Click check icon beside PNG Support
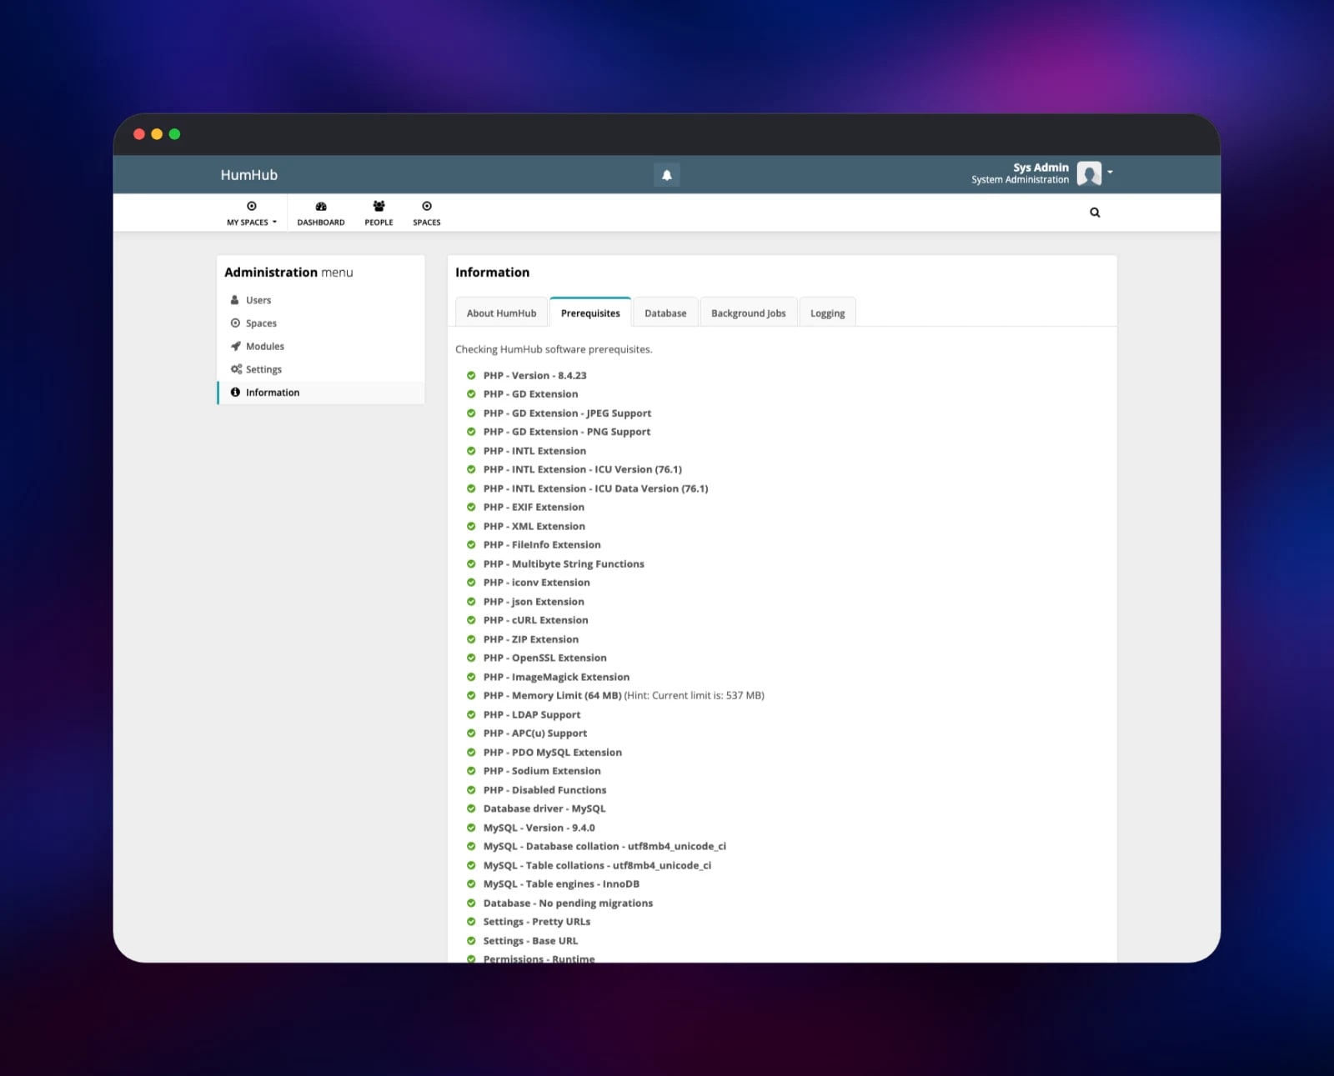 coord(471,432)
